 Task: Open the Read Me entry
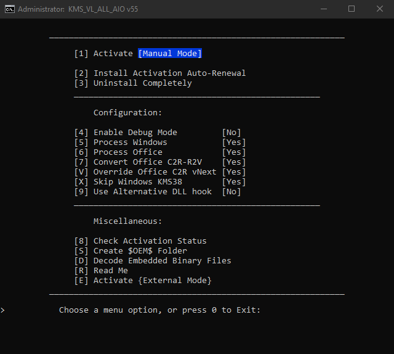pyautogui.click(x=101, y=271)
